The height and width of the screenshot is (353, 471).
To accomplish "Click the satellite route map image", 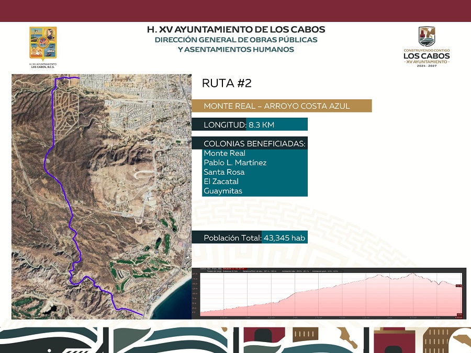I will click(x=102, y=197).
